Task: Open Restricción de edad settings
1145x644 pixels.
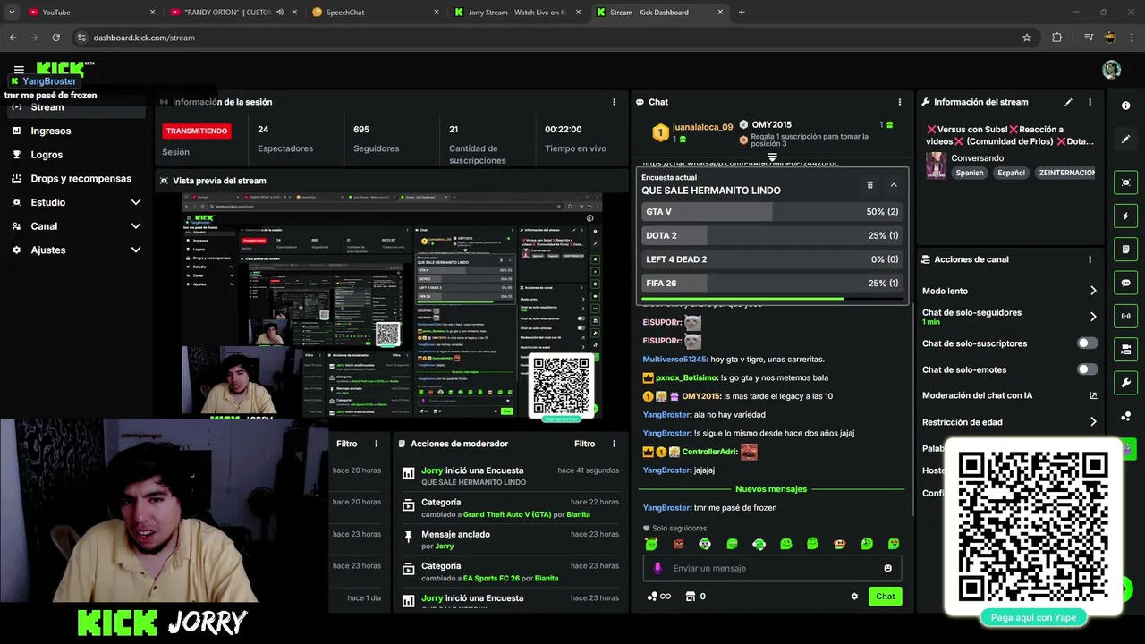Action: coord(1010,422)
